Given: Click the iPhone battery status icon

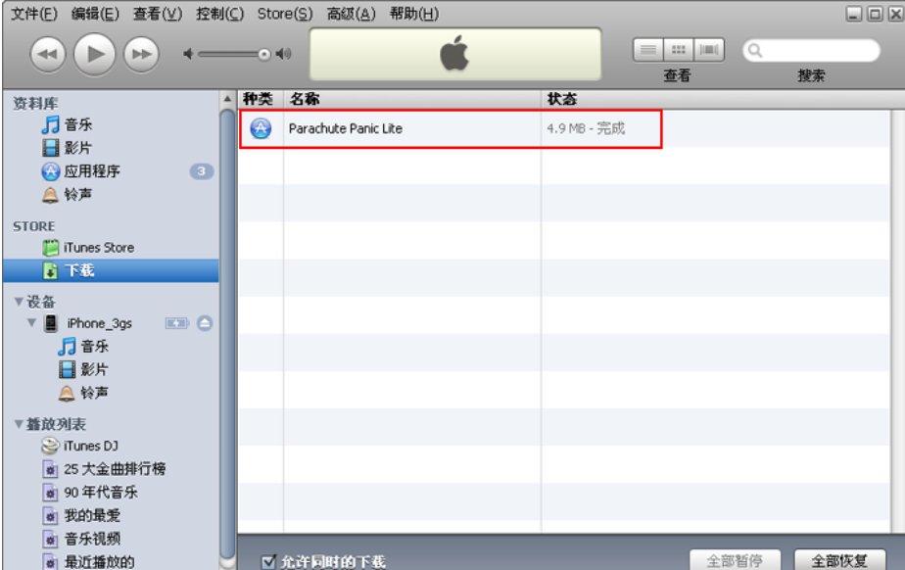Looking at the screenshot, I should (x=176, y=323).
